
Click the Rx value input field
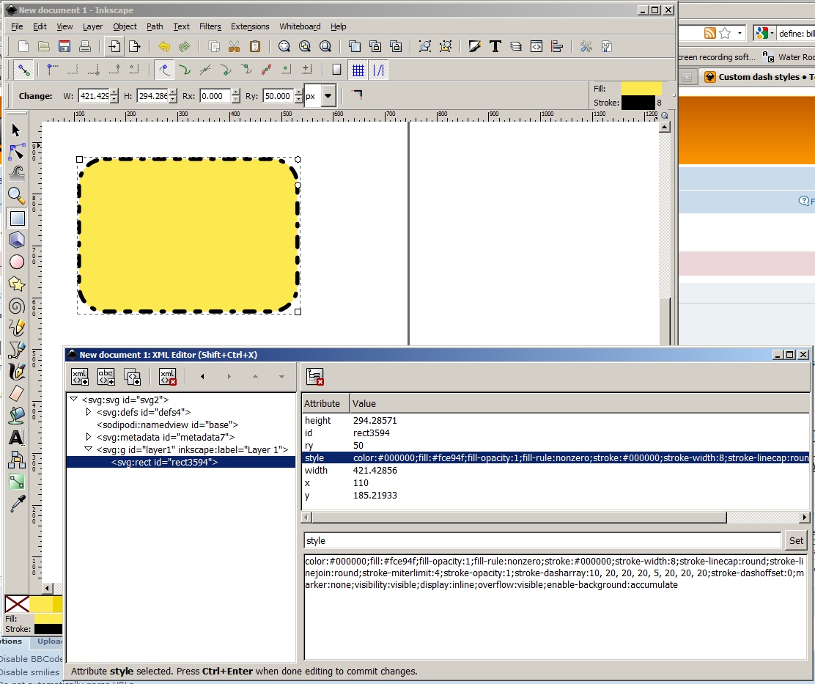click(x=215, y=96)
